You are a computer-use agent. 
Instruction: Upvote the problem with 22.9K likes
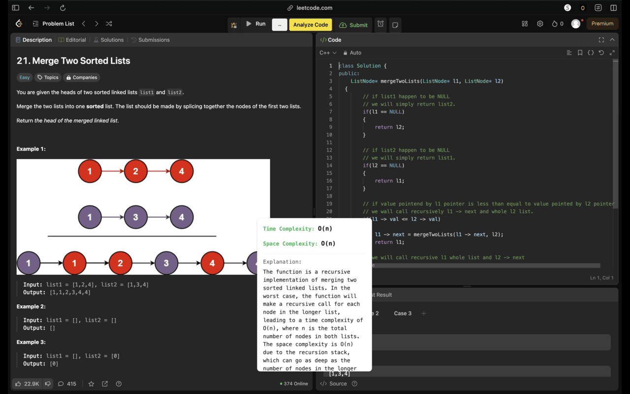24,384
